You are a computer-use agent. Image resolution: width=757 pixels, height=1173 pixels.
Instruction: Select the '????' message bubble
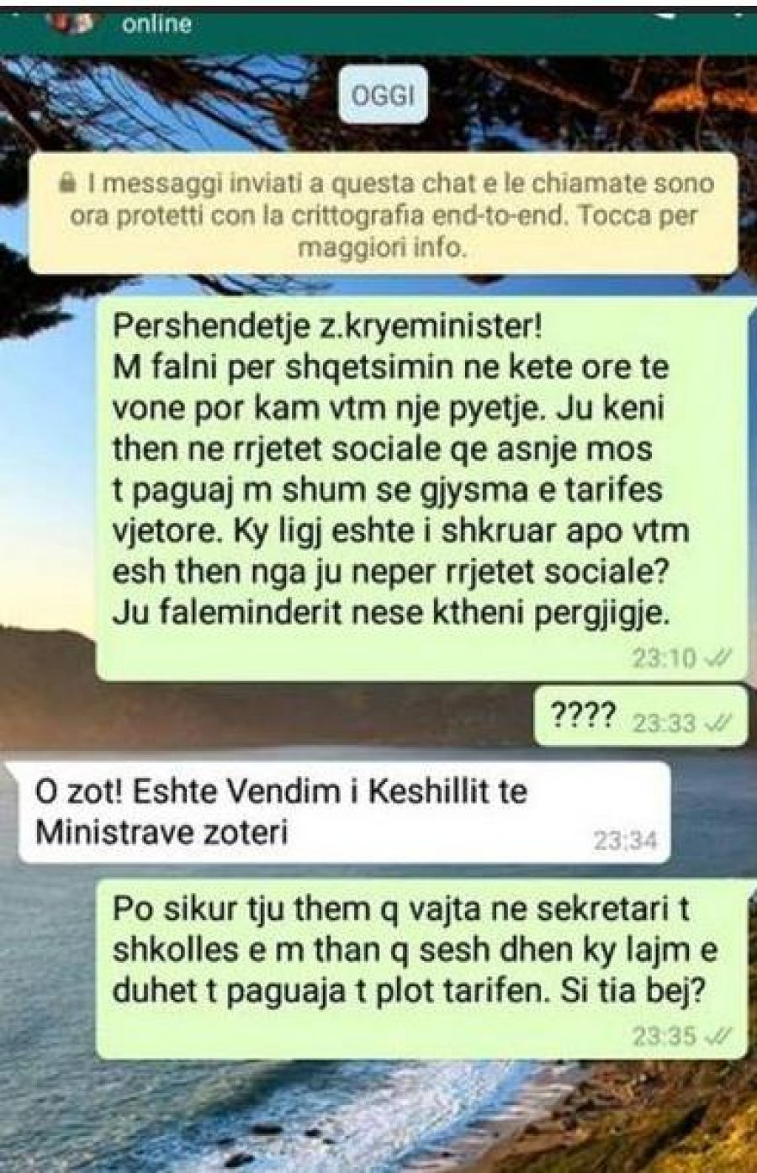point(640,717)
